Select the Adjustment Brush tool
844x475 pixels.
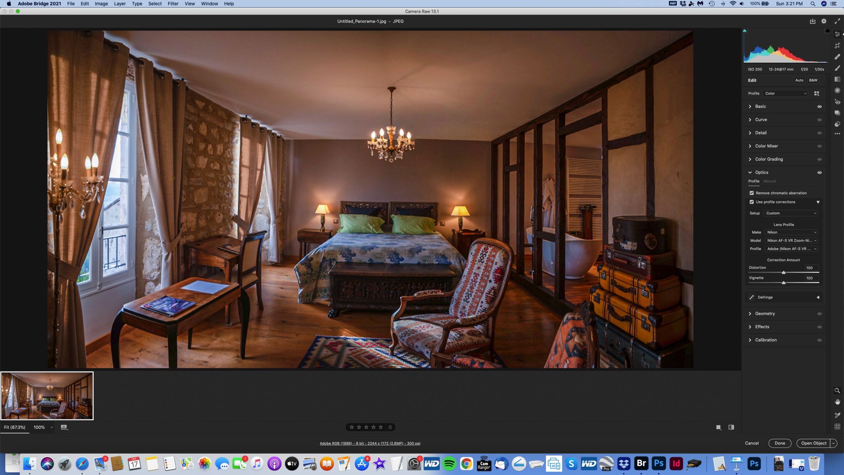click(837, 68)
